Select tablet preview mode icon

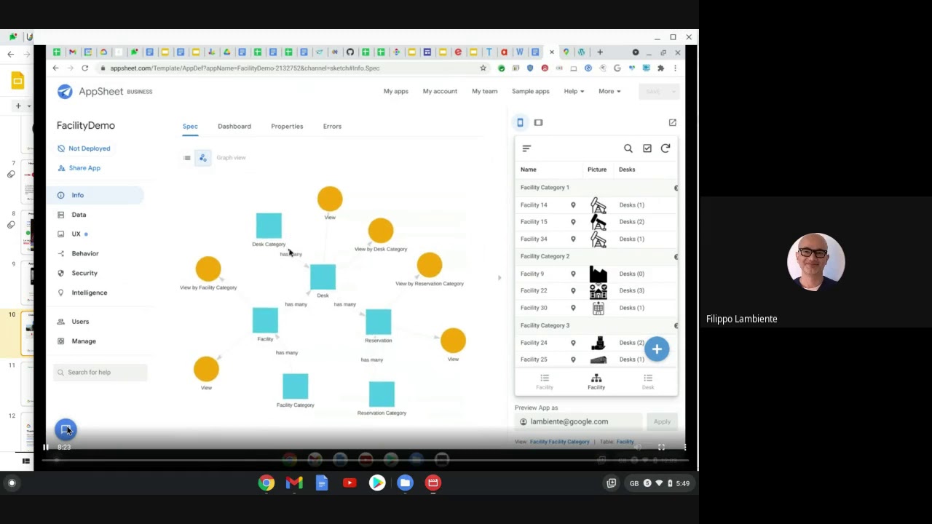[538, 123]
